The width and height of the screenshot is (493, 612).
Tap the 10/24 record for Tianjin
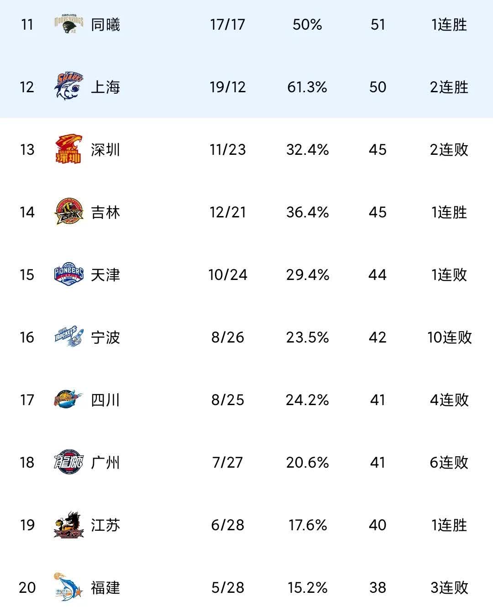[x=228, y=274]
